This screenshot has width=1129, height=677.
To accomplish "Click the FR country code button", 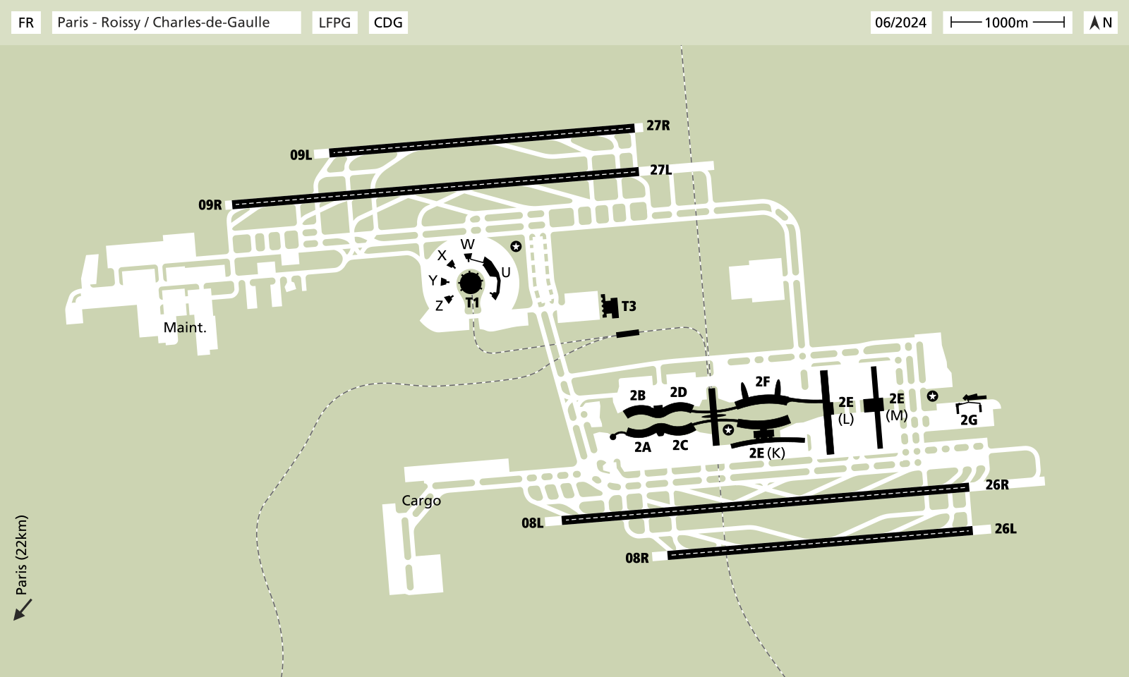I will tap(27, 23).
